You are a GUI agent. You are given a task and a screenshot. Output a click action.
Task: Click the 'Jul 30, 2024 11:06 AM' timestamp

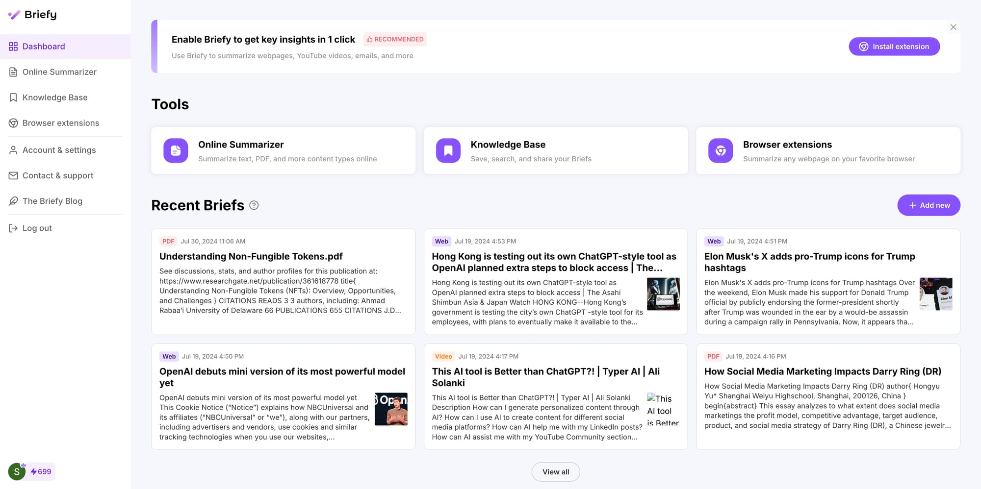point(213,241)
